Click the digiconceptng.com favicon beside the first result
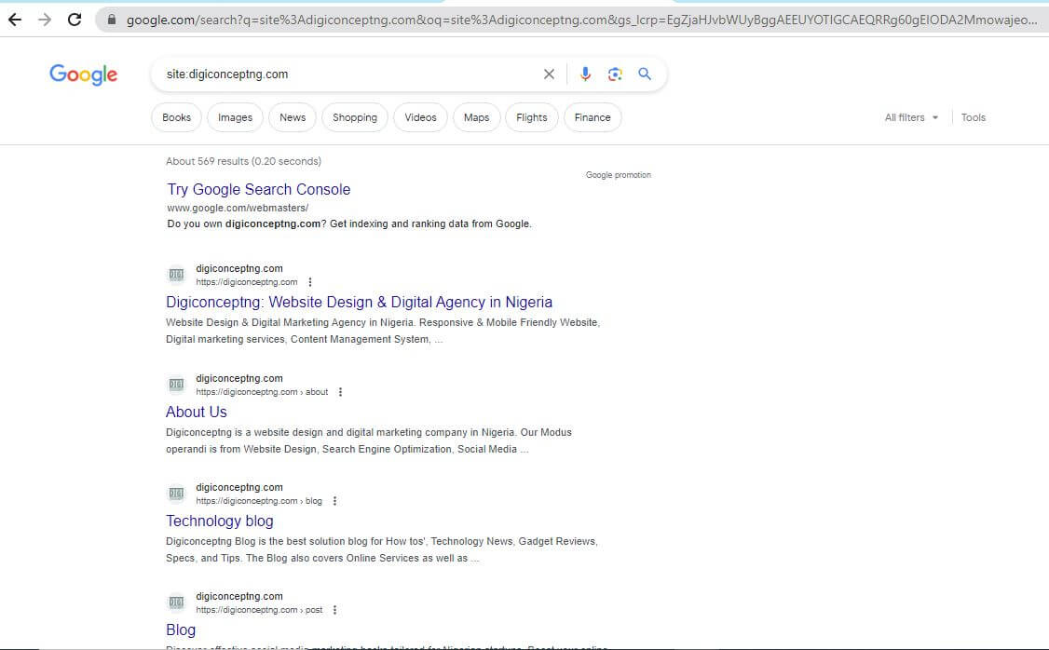 (176, 274)
